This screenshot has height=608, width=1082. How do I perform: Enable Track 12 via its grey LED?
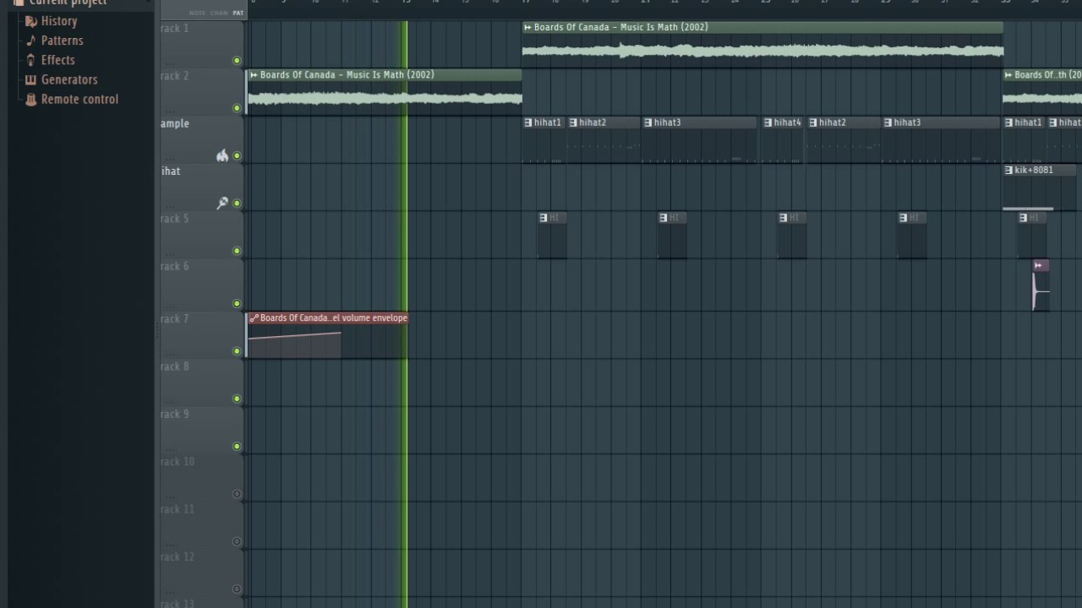[x=237, y=589]
